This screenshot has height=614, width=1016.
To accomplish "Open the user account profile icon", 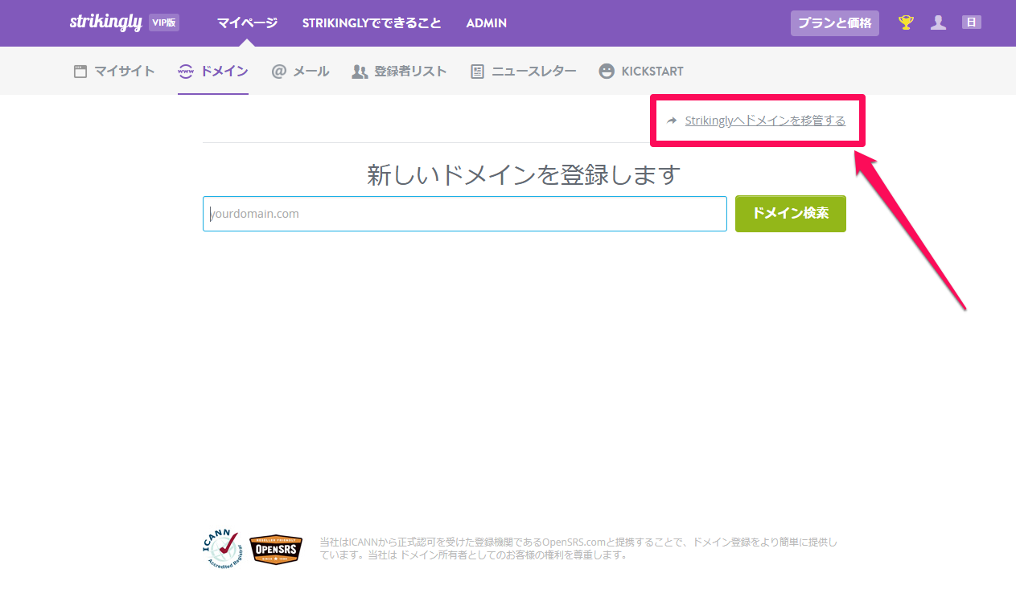I will (938, 23).
